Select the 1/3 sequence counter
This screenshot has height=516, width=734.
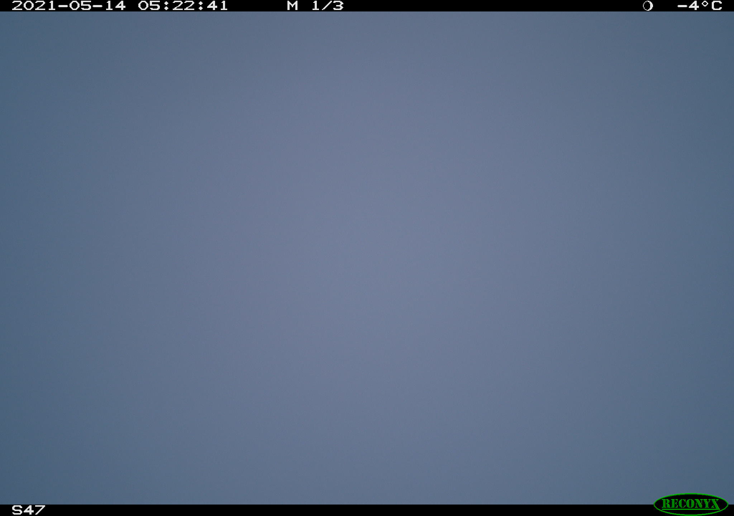pos(328,6)
